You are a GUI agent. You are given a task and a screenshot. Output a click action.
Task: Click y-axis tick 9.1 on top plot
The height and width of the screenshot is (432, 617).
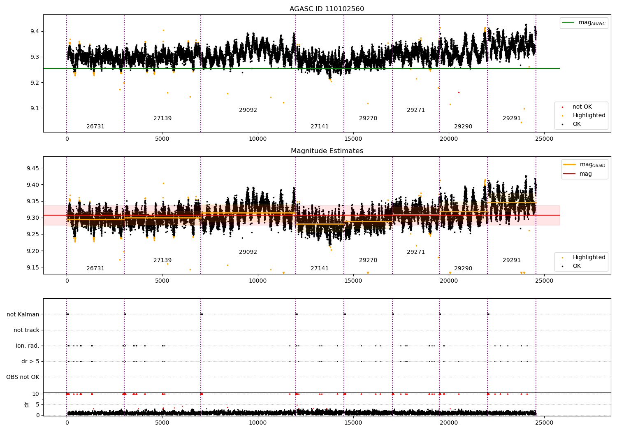tap(35, 109)
